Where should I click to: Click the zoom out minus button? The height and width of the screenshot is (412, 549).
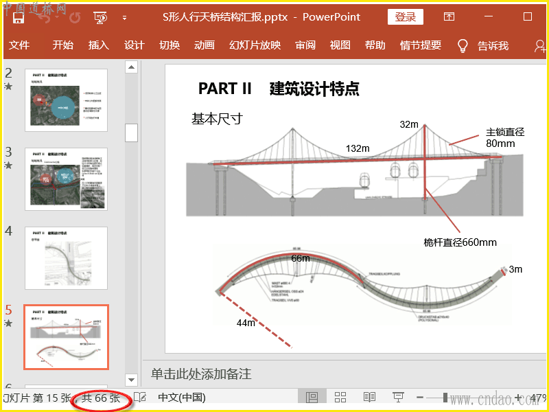pyautogui.click(x=420, y=398)
